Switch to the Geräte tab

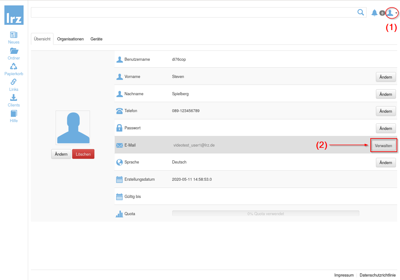96,39
